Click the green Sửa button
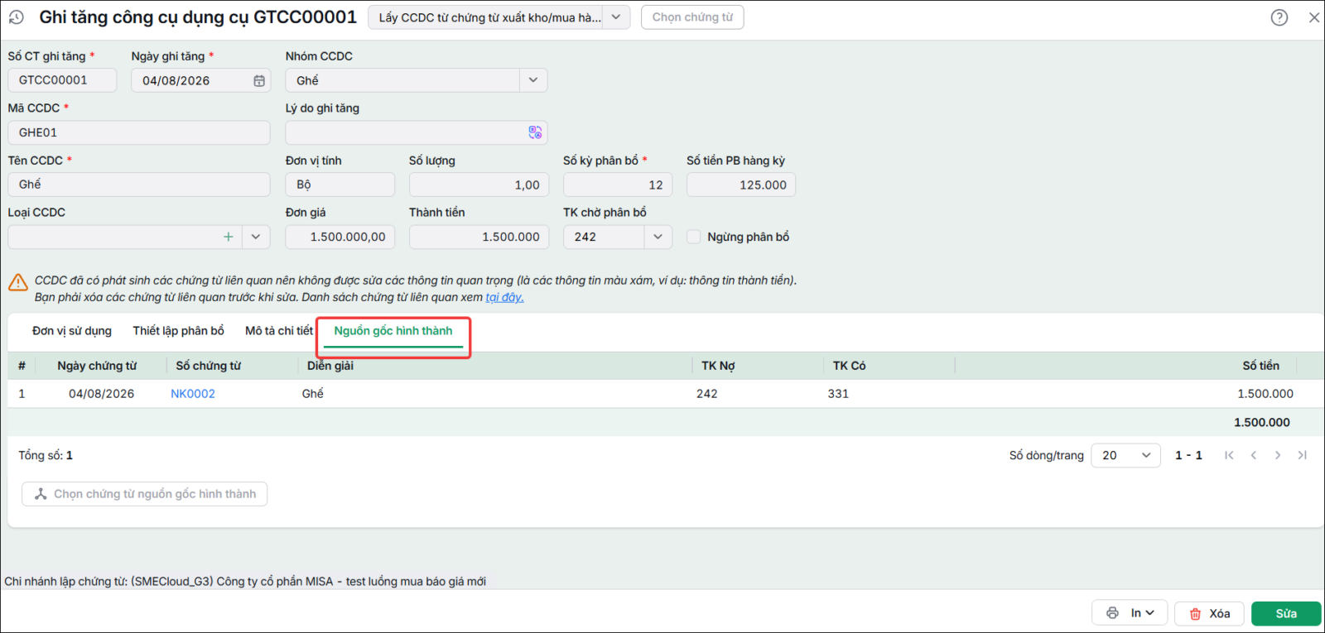The width and height of the screenshot is (1325, 633). click(x=1286, y=613)
